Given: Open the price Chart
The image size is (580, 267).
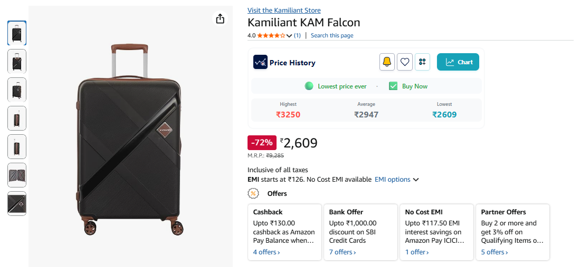Looking at the screenshot, I should point(458,62).
